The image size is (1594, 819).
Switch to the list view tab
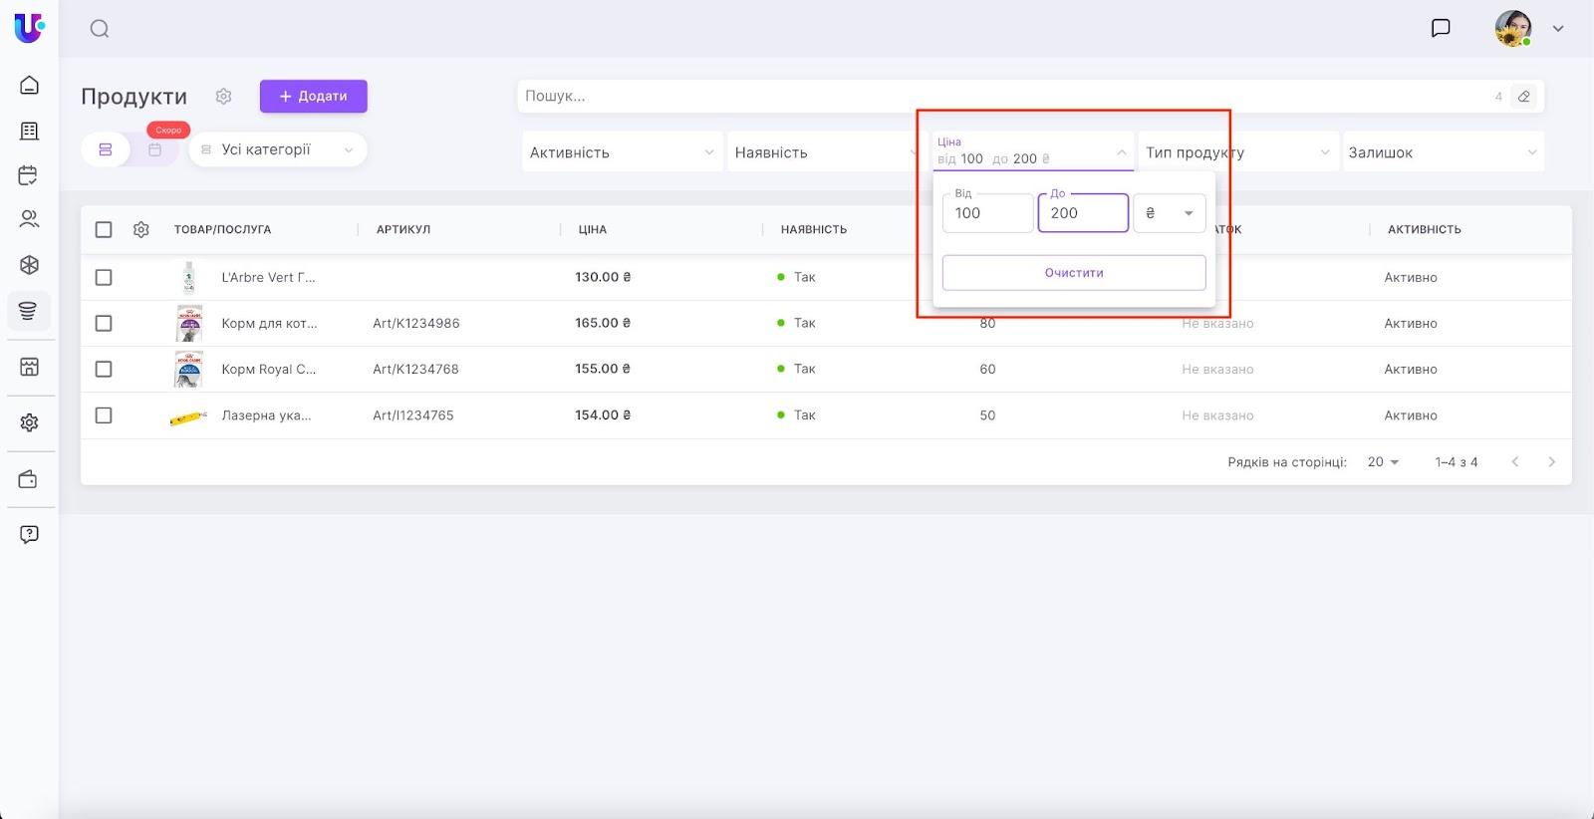[x=106, y=149]
